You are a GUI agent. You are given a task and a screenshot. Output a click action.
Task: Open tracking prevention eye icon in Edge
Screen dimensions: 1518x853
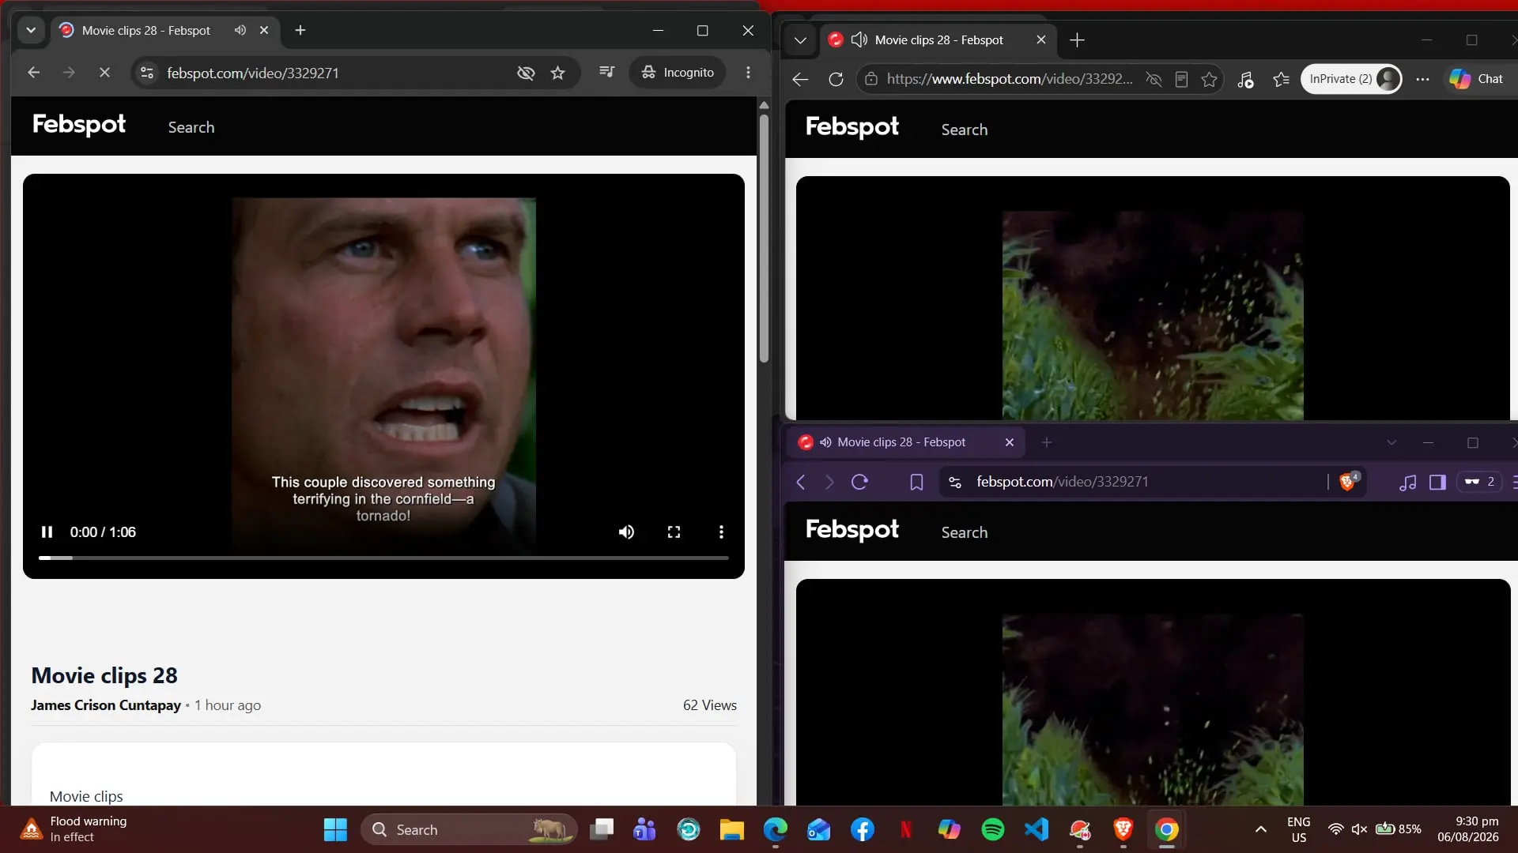coord(1154,79)
